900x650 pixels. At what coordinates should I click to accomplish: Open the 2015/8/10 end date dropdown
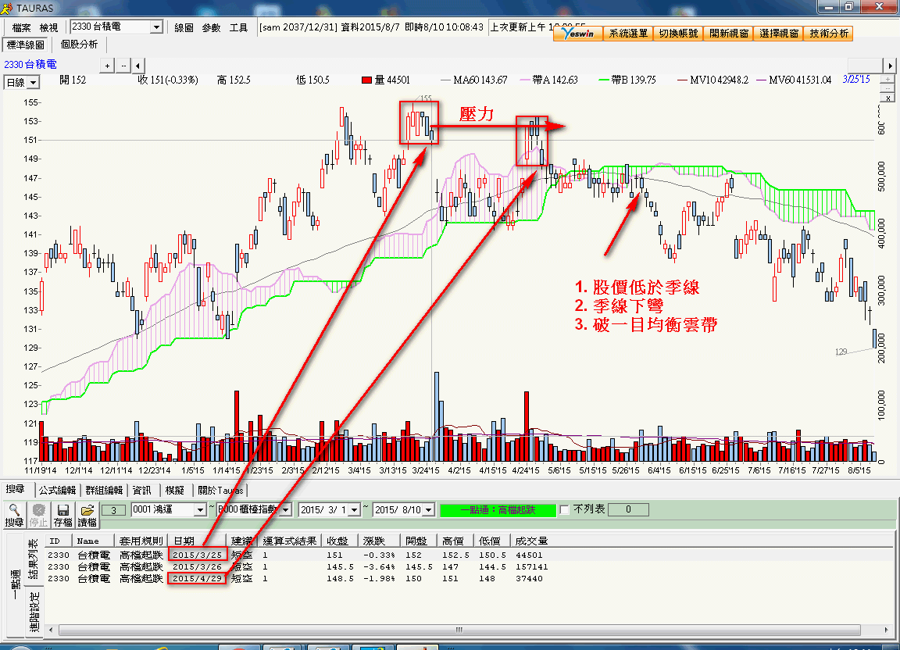428,510
